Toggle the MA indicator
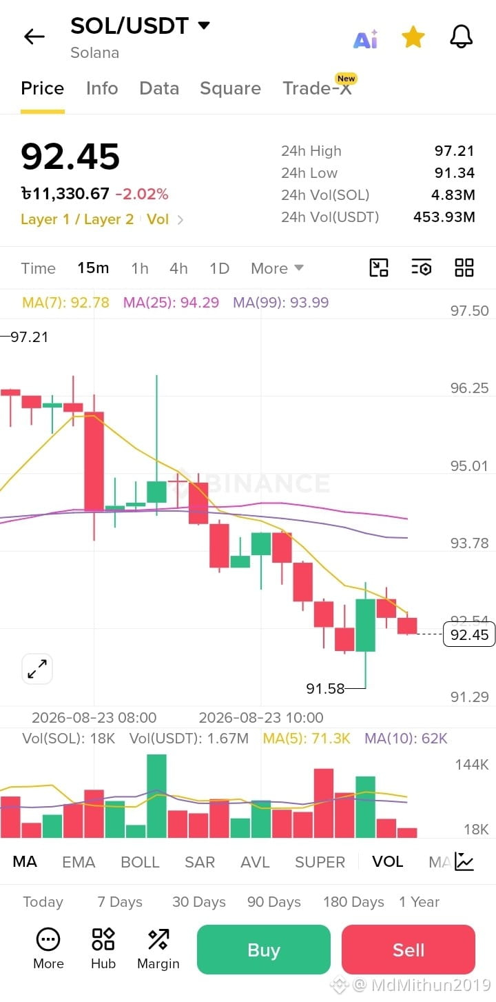Viewport: 496px width, 1002px height. click(25, 862)
